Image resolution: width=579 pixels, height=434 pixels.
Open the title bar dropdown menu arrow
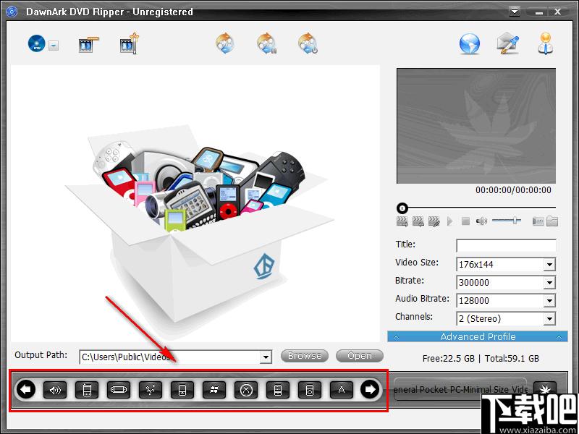515,12
